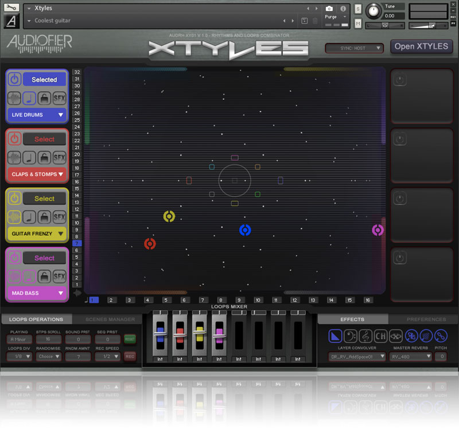Viewport: 459px width, 429px height.
Task: Expand the SYNC: HOST dropdown
Action: point(354,48)
